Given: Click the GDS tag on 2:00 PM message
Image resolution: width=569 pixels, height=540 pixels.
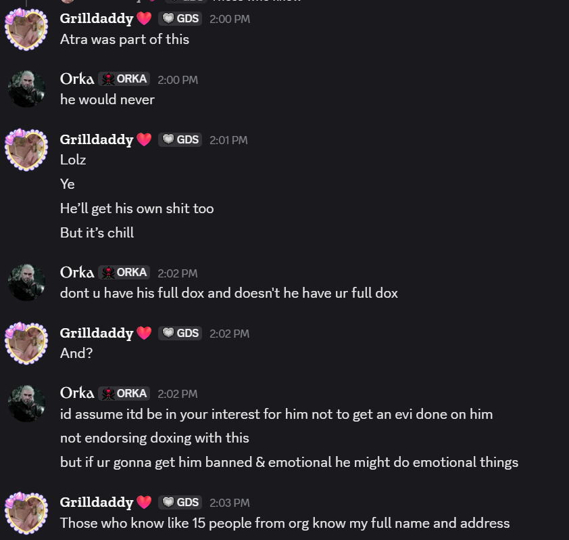Looking at the screenshot, I should 180,18.
